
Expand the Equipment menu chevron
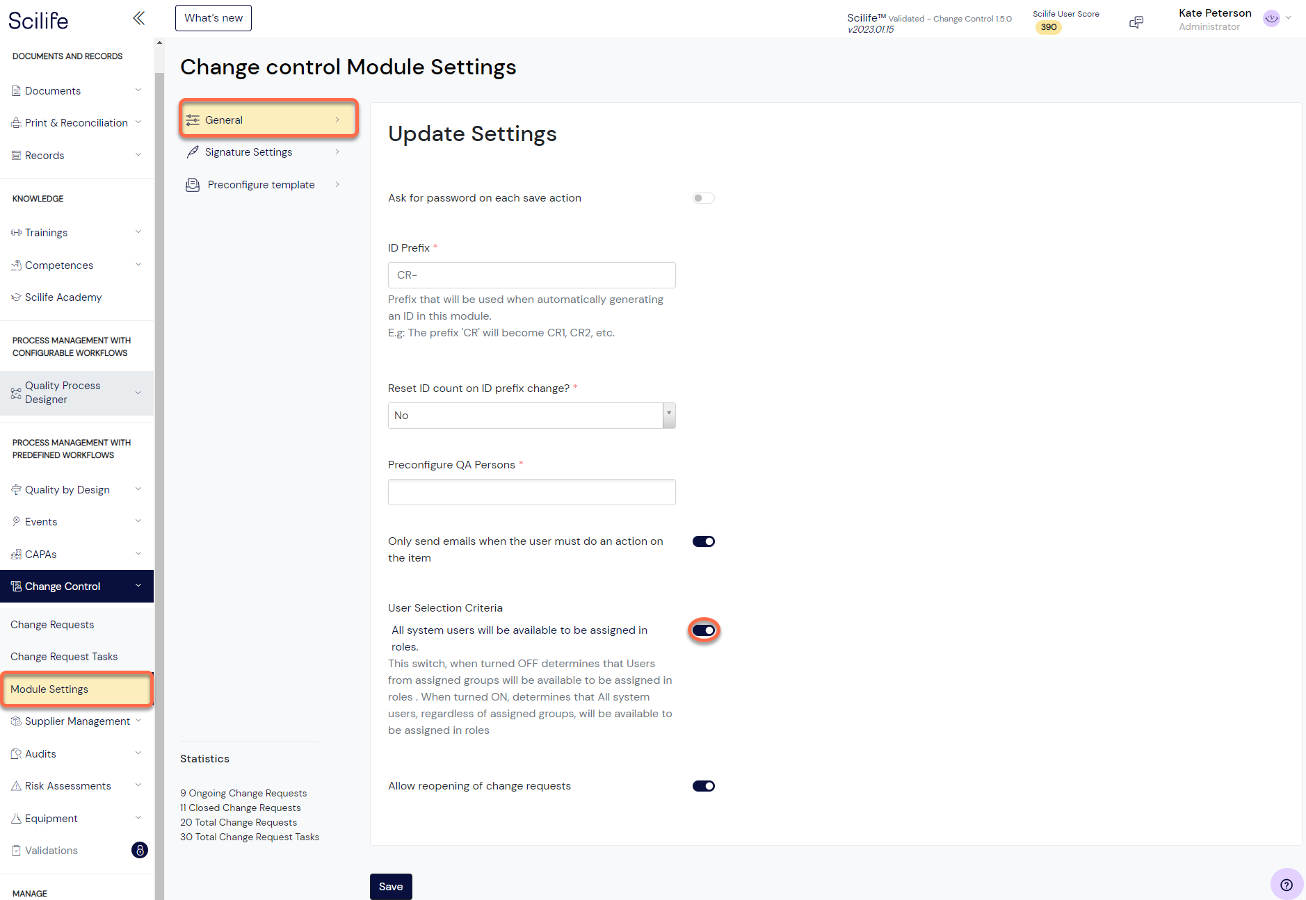138,818
